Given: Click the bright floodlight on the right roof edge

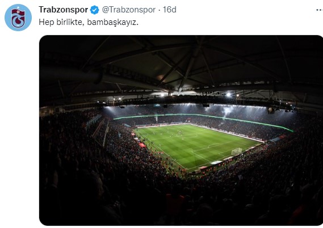Looking at the screenshot, I should (x=228, y=95).
